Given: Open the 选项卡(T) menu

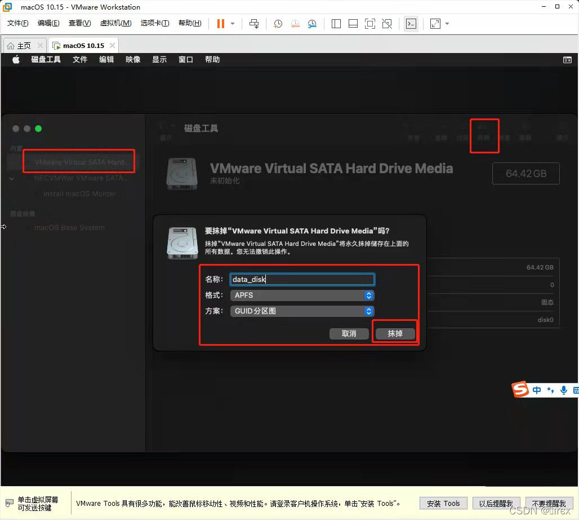Looking at the screenshot, I should [155, 23].
